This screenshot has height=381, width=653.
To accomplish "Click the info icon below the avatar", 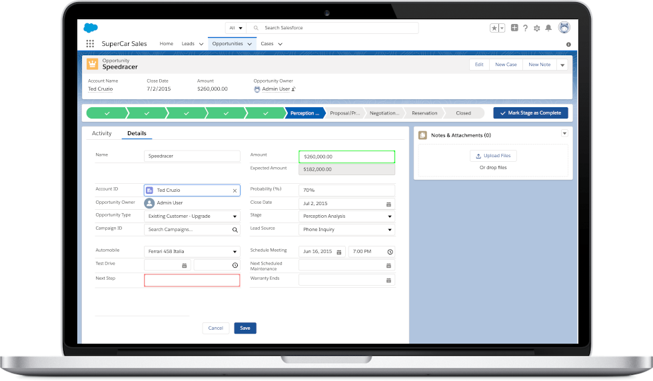I will 568,45.
